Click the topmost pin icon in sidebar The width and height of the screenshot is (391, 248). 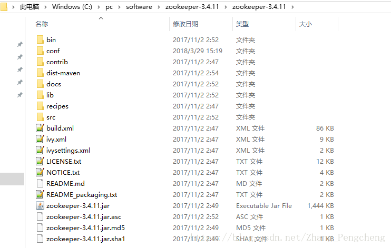coord(19,44)
